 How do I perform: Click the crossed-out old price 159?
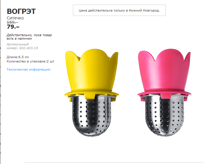click(12, 22)
